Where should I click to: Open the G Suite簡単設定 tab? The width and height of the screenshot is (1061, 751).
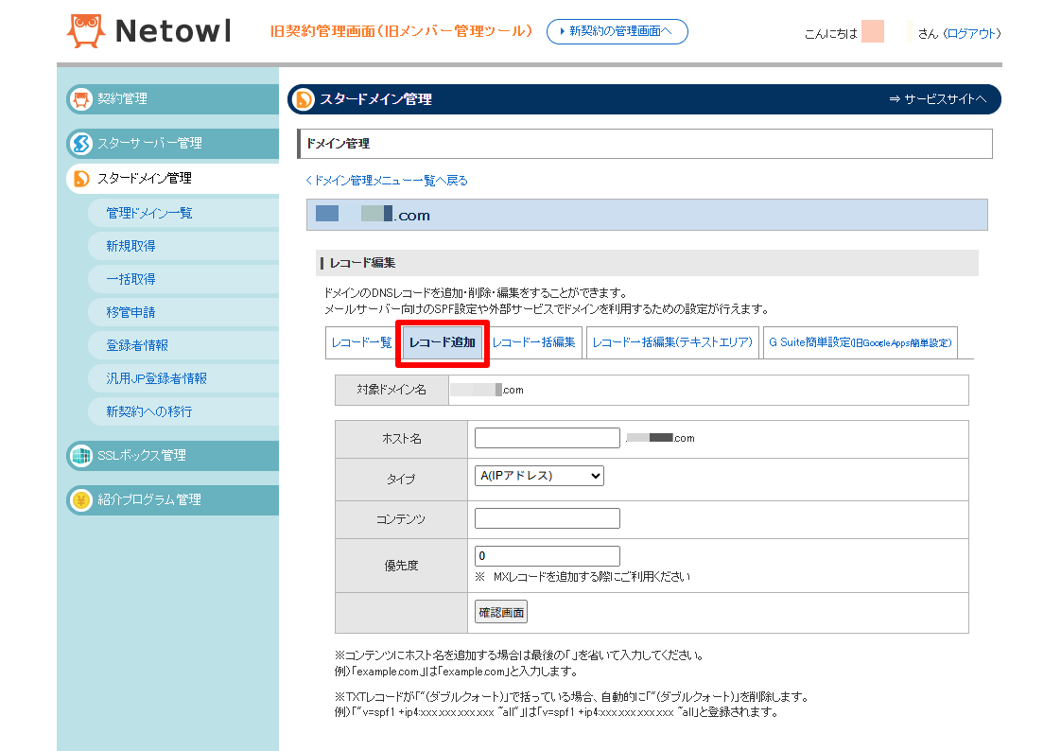click(860, 342)
